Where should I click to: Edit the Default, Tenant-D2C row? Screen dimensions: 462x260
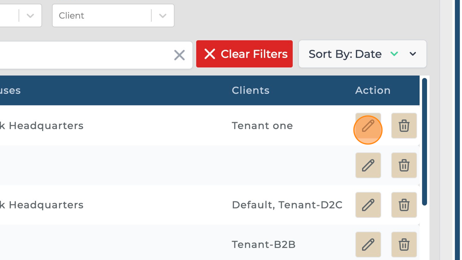pyautogui.click(x=368, y=205)
